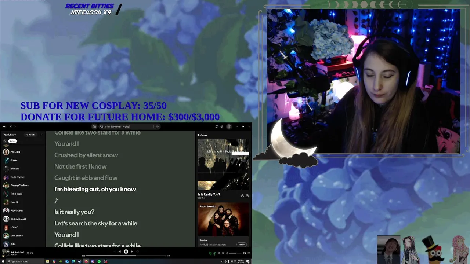Jump to lyric 'Crushed by silent snow'
Image resolution: width=470 pixels, height=264 pixels.
pos(86,155)
